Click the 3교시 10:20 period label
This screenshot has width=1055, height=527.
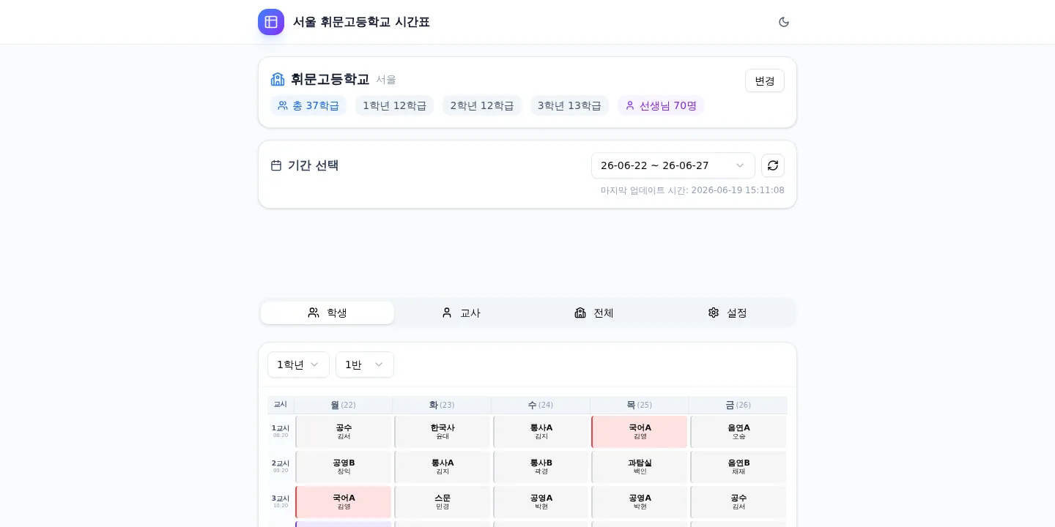281,501
